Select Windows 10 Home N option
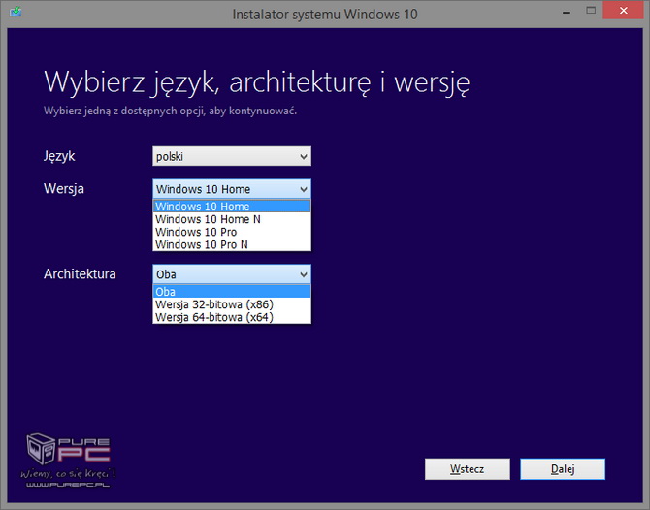Image resolution: width=650 pixels, height=510 pixels. [x=232, y=219]
